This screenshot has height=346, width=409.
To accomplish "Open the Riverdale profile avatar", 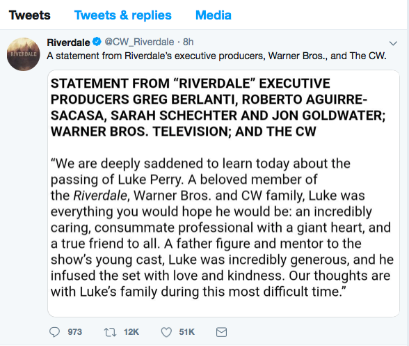I will pos(24,54).
